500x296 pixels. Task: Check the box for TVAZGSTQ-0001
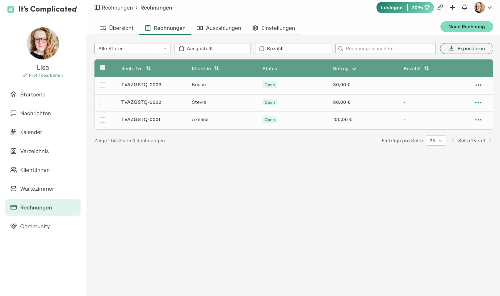(103, 120)
